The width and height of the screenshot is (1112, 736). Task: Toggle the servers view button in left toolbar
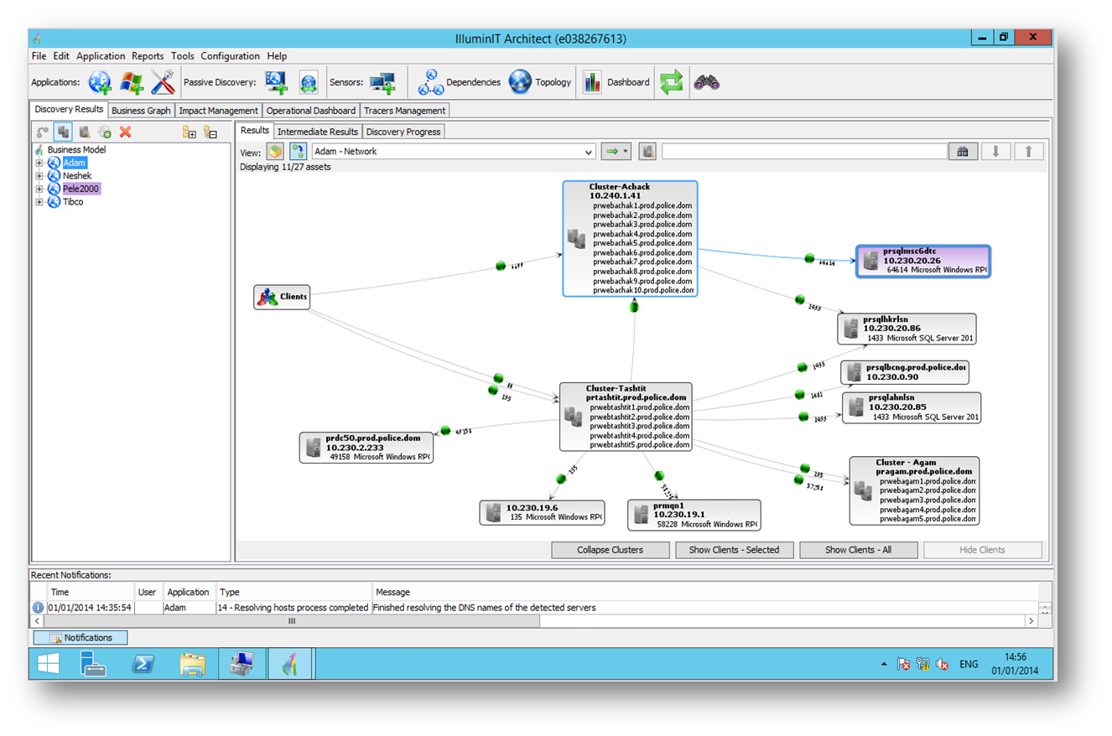(x=63, y=132)
